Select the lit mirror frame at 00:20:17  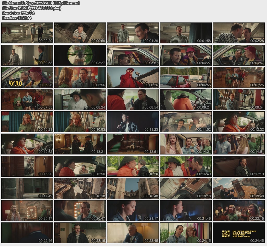click(27, 211)
